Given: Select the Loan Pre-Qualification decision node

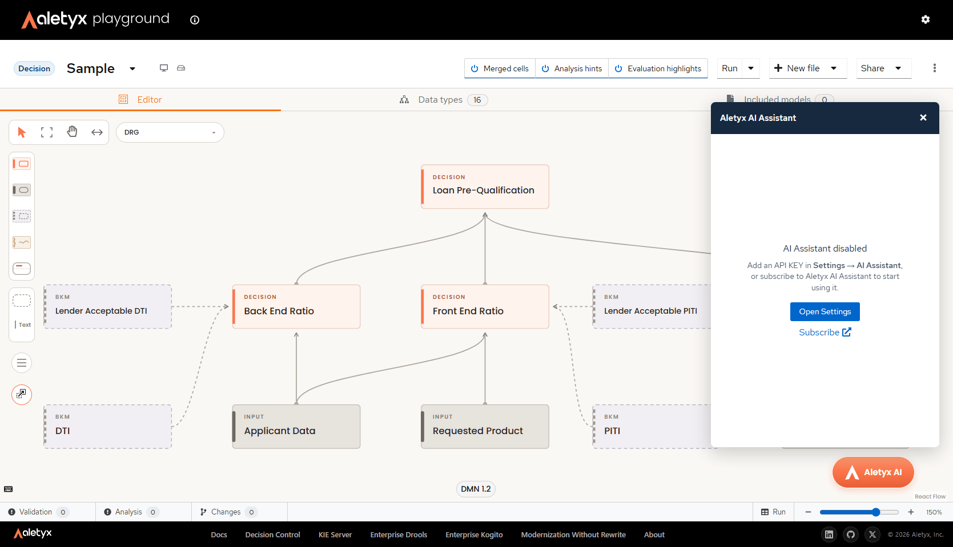Looking at the screenshot, I should pos(485,187).
